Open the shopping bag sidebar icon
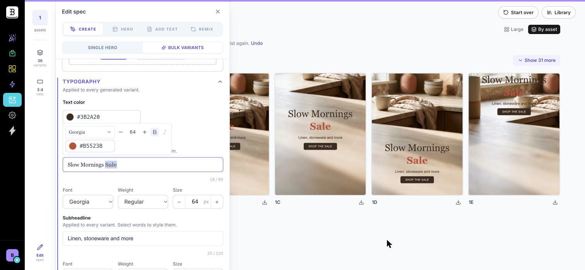Screen dimensions: 585x270 point(12,53)
